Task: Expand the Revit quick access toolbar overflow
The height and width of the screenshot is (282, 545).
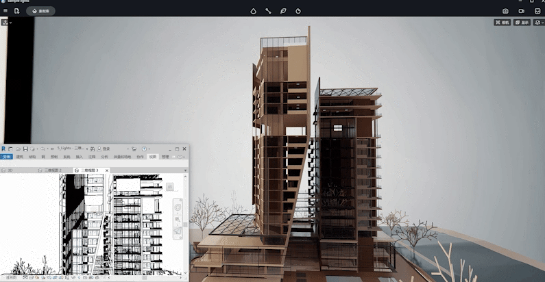Action: pyautogui.click(x=52, y=149)
